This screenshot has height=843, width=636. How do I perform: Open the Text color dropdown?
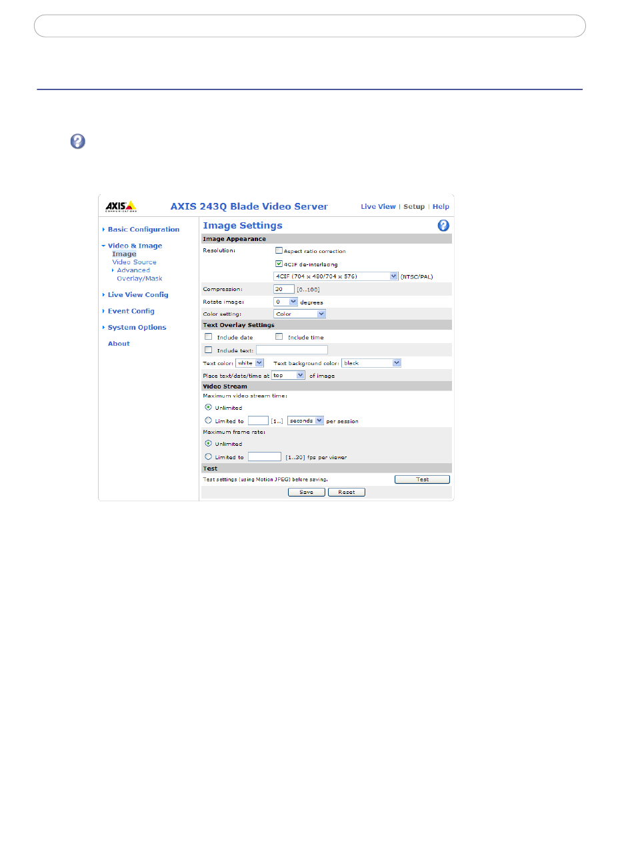[x=250, y=363]
